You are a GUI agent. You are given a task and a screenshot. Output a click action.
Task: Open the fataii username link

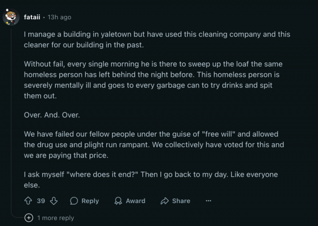pos(32,17)
